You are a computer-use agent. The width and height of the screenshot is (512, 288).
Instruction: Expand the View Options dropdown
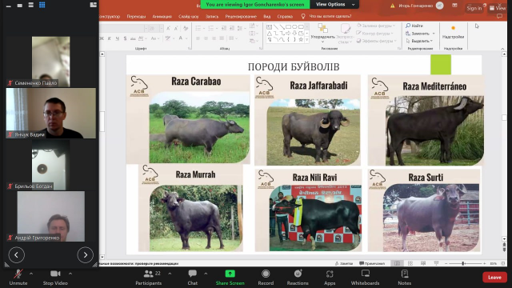[x=334, y=4]
